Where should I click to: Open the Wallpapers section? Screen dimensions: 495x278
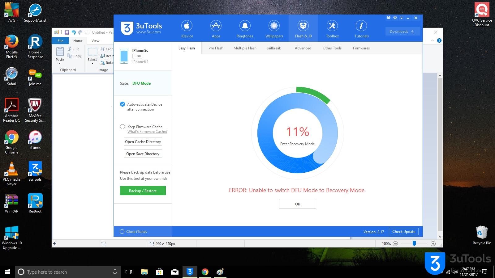(274, 29)
